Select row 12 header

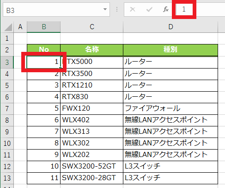pyautogui.click(x=7, y=167)
